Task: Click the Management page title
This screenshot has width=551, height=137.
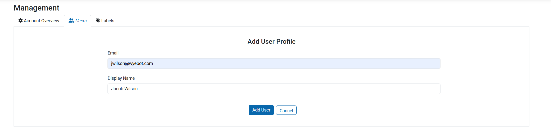Action: tap(36, 8)
